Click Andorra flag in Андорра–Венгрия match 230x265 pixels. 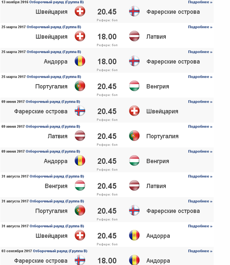pyautogui.click(x=80, y=161)
